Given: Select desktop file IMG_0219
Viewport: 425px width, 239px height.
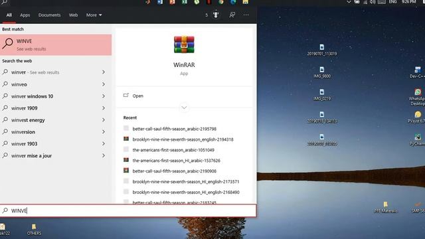Looking at the screenshot, I should (321, 95).
